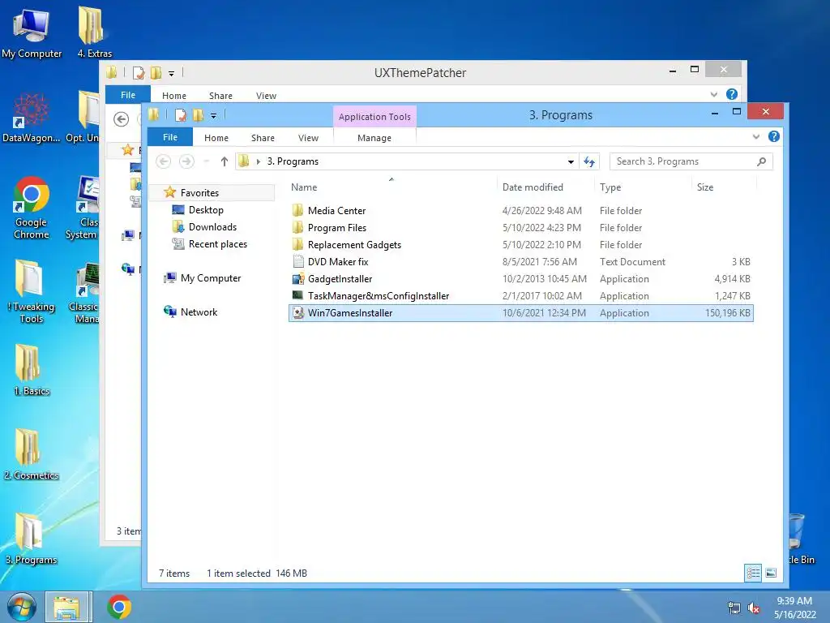
Task: Click the search magnifier icon
Action: (x=761, y=161)
